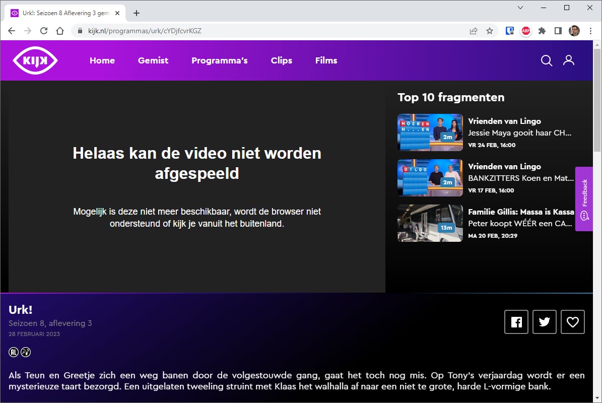Click the Urk! program title
This screenshot has height=403, width=602.
(20, 310)
